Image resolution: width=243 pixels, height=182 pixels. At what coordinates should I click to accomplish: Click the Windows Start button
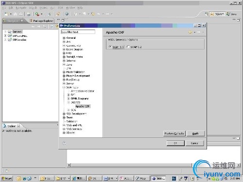pyautogui.click(x=6, y=179)
